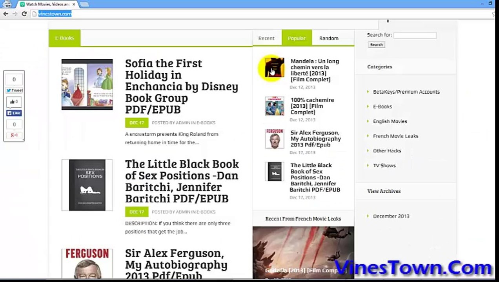Switch to the Random posts tab
Screen dimensions: 499x282
click(x=329, y=38)
